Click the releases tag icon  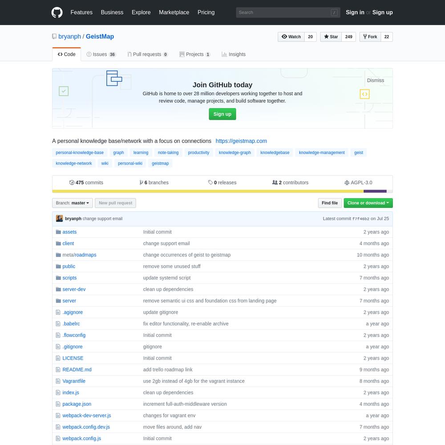(x=210, y=182)
